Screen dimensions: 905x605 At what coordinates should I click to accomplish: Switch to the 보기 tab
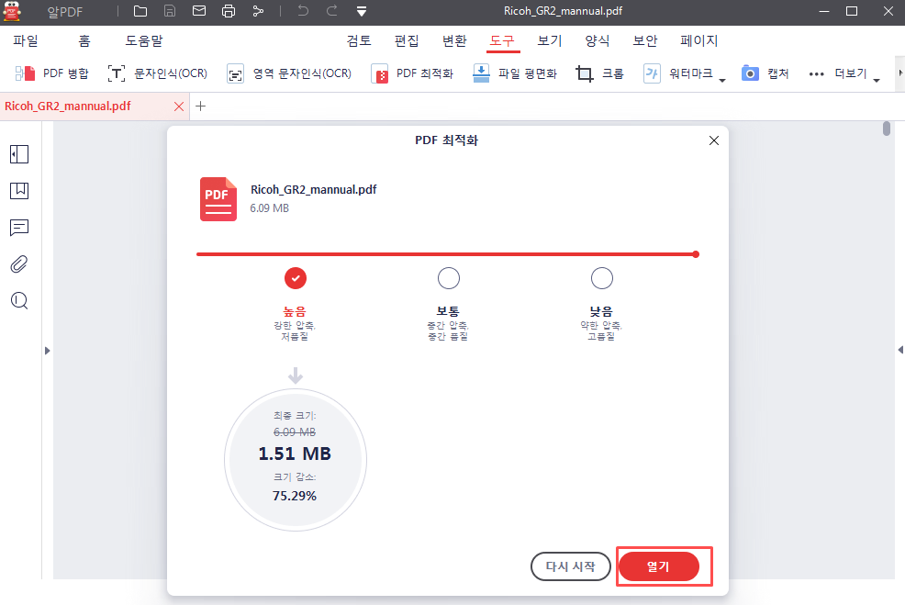tap(550, 41)
